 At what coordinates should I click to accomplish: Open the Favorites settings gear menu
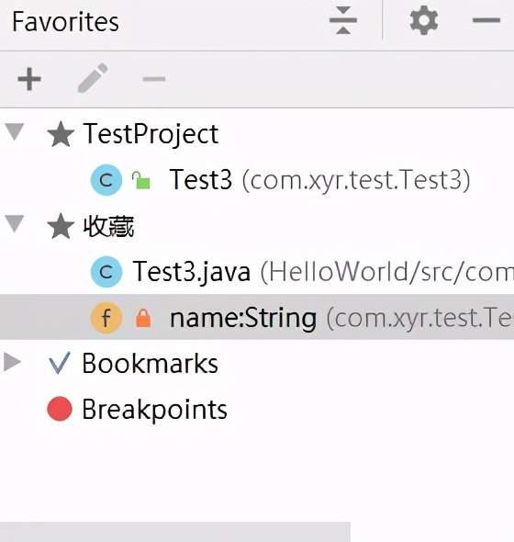tap(424, 20)
